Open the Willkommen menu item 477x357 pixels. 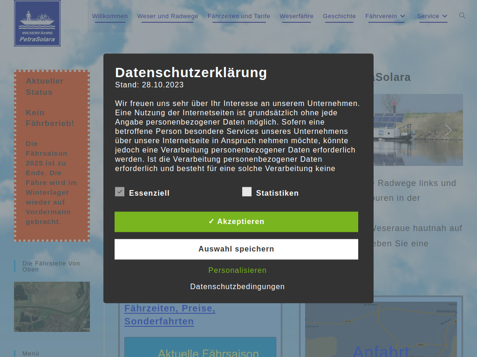tap(109, 16)
